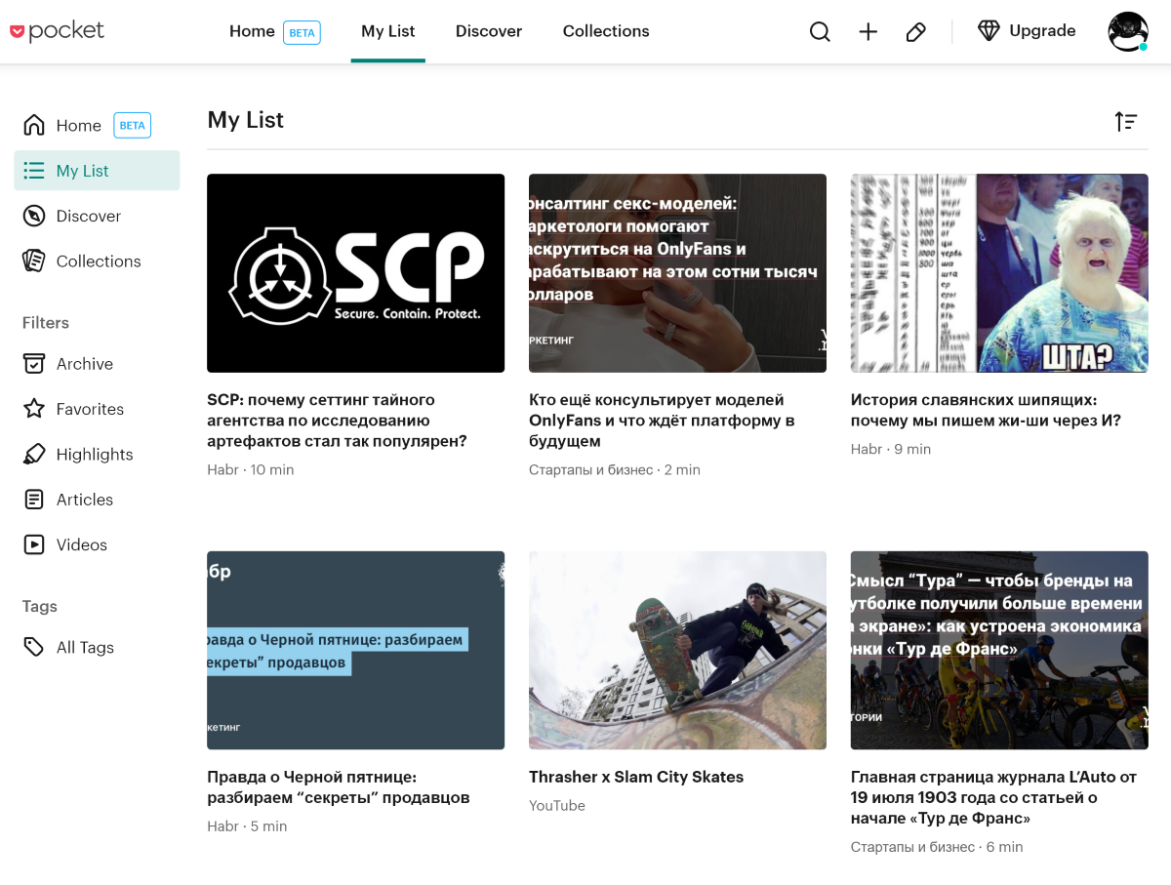Open SCP logo article thumbnail
The height and width of the screenshot is (885, 1171).
[355, 273]
